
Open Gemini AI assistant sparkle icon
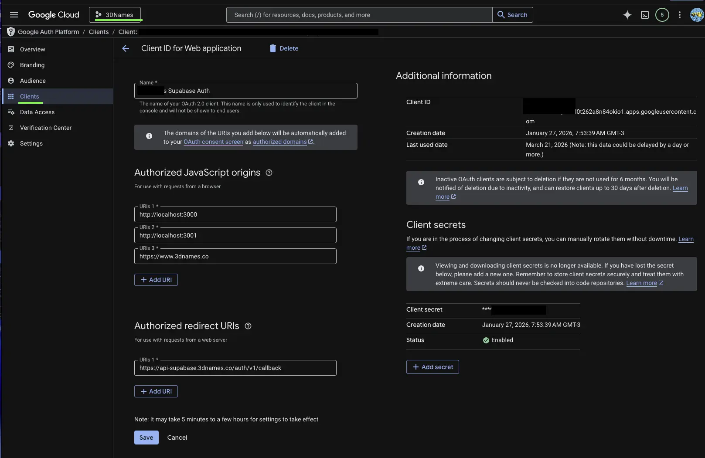(x=627, y=15)
